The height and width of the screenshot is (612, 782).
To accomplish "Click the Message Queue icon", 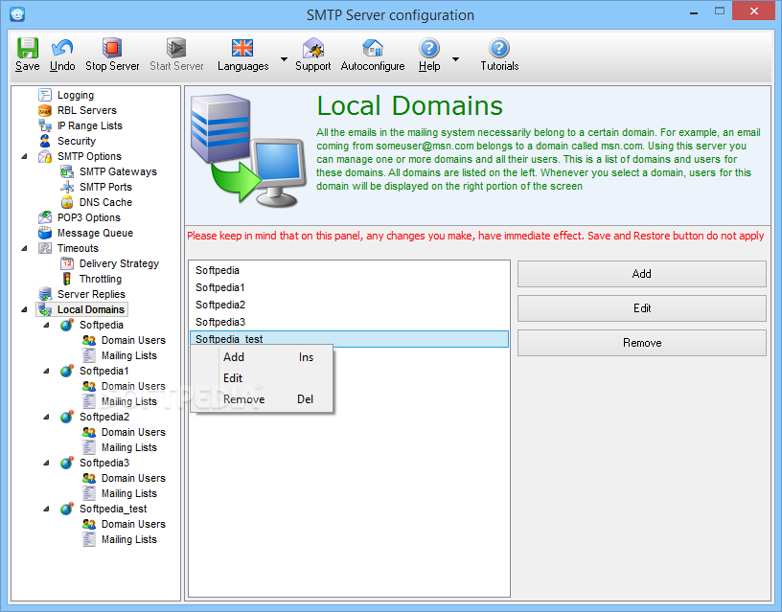I will [45, 233].
